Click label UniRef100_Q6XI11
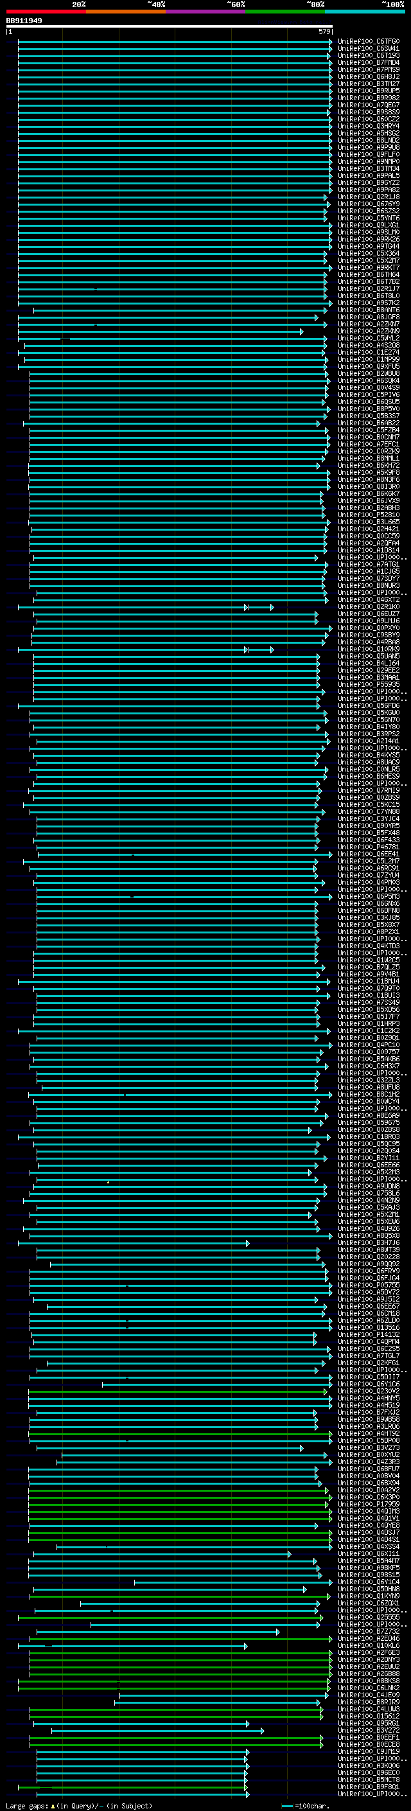 pyautogui.click(x=369, y=1553)
